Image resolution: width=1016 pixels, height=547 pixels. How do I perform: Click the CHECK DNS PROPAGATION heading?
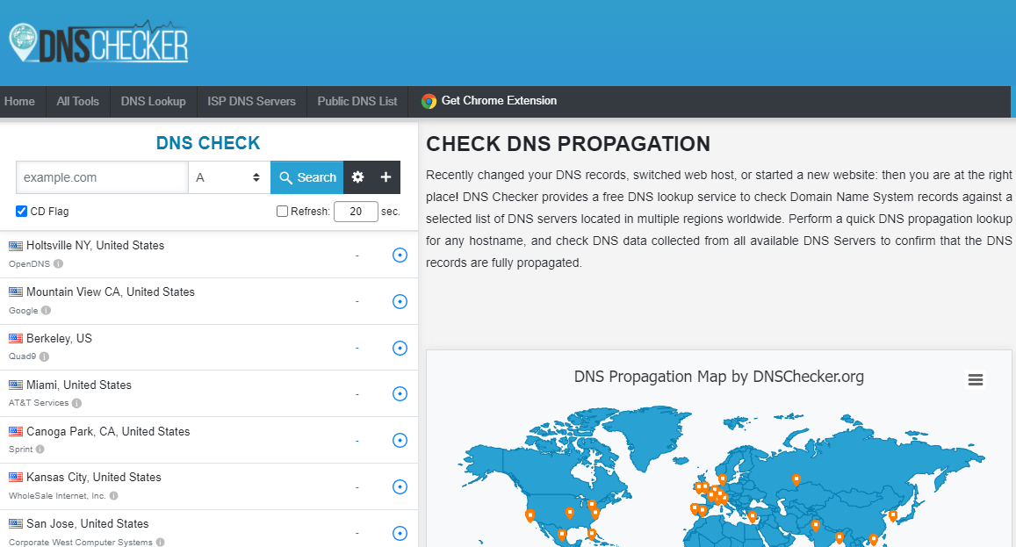coord(568,144)
